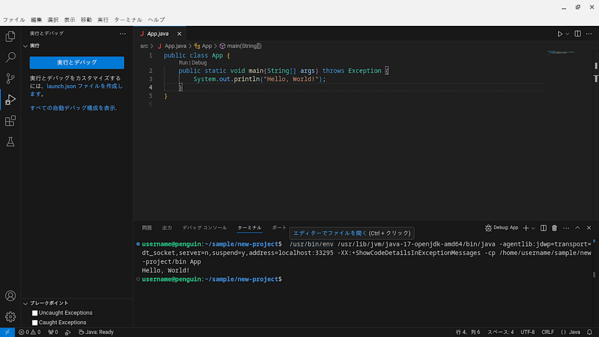Image resolution: width=599 pixels, height=337 pixels.
Task: Open the 選択 menu
Action: click(53, 20)
